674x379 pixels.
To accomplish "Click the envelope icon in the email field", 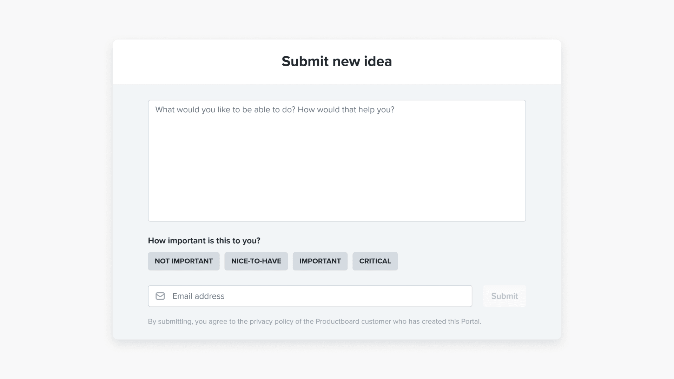I will (160, 296).
